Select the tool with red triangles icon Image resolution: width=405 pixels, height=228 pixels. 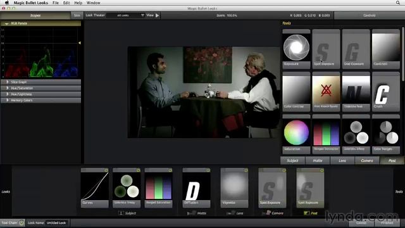[326, 91]
